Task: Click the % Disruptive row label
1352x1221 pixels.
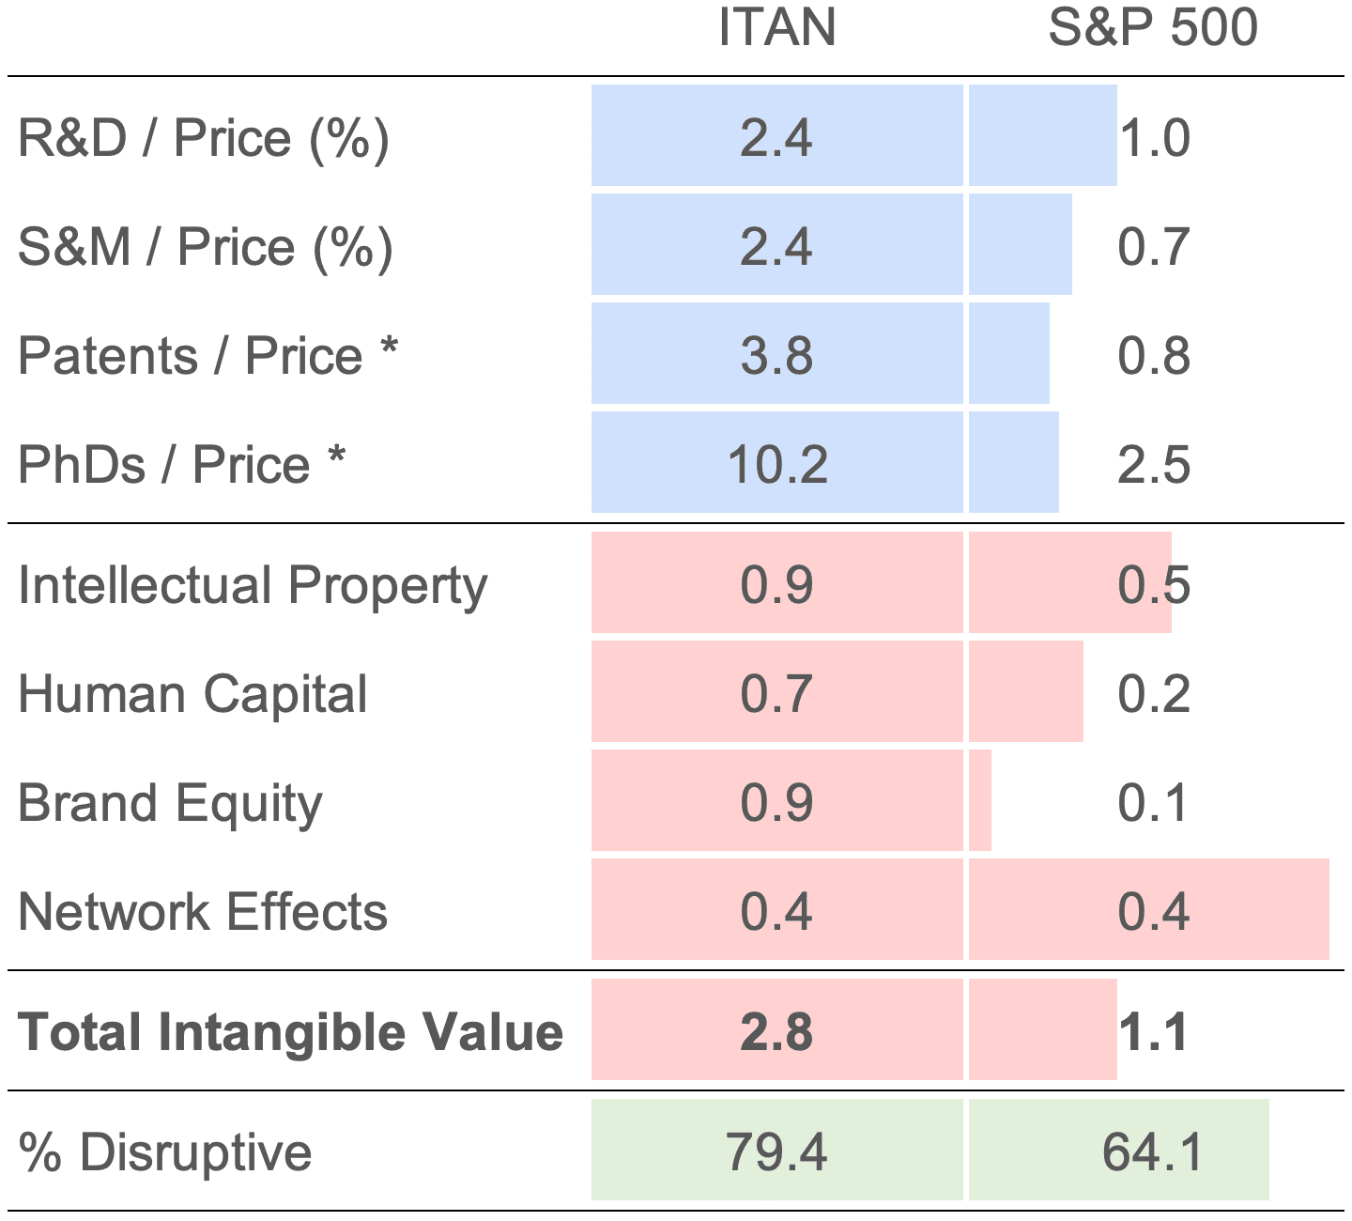Action: (165, 1151)
